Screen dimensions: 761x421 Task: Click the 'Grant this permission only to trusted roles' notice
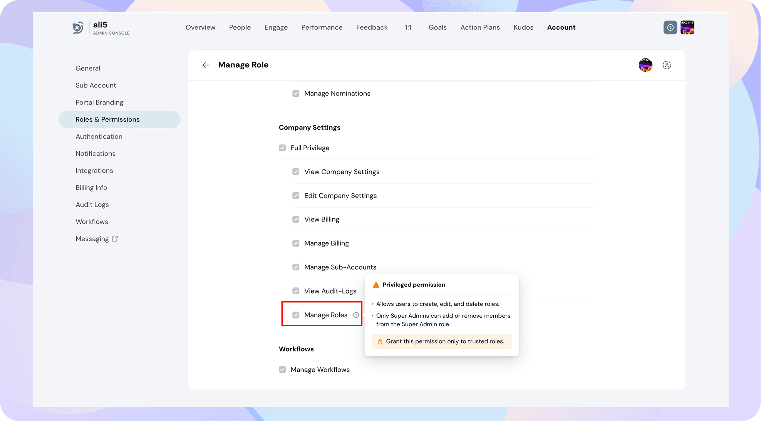[x=442, y=341]
